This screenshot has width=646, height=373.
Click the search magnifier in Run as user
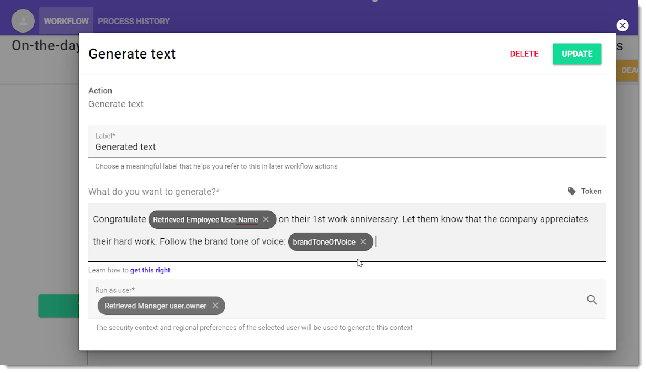coord(592,300)
